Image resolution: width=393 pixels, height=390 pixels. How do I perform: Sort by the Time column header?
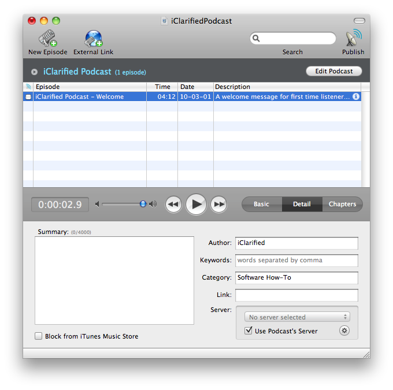point(162,87)
